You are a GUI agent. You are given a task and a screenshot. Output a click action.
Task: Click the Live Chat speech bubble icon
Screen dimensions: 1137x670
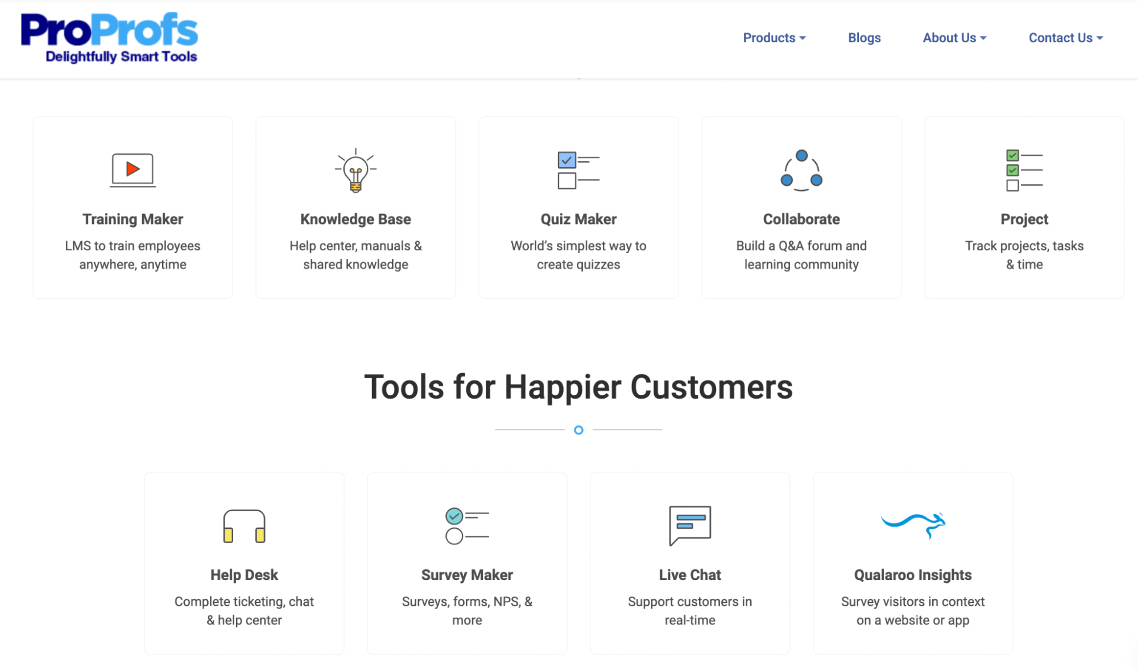pos(690,526)
